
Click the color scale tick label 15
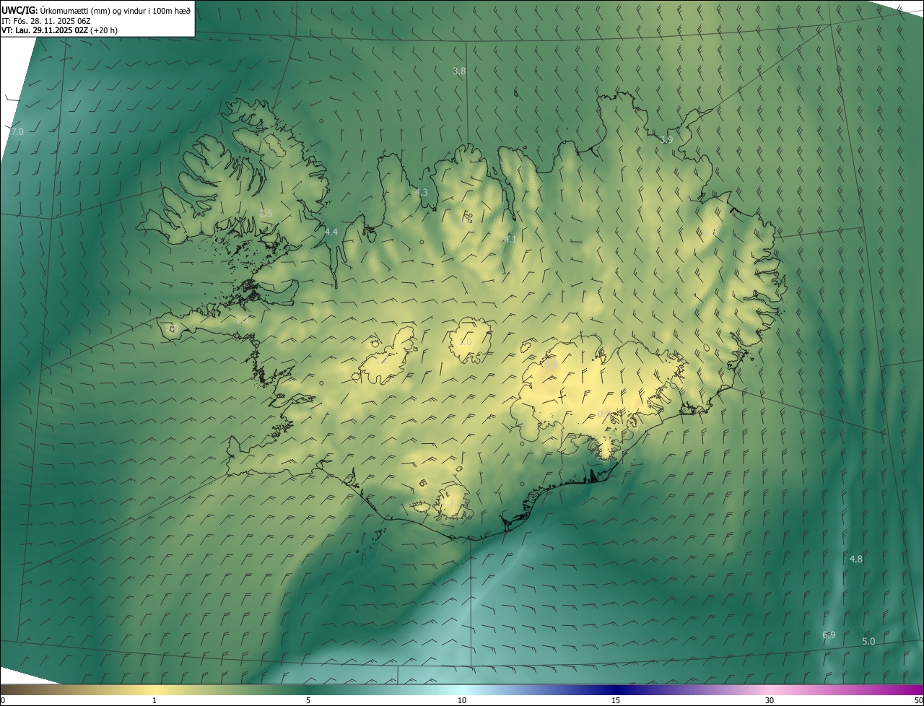[616, 700]
